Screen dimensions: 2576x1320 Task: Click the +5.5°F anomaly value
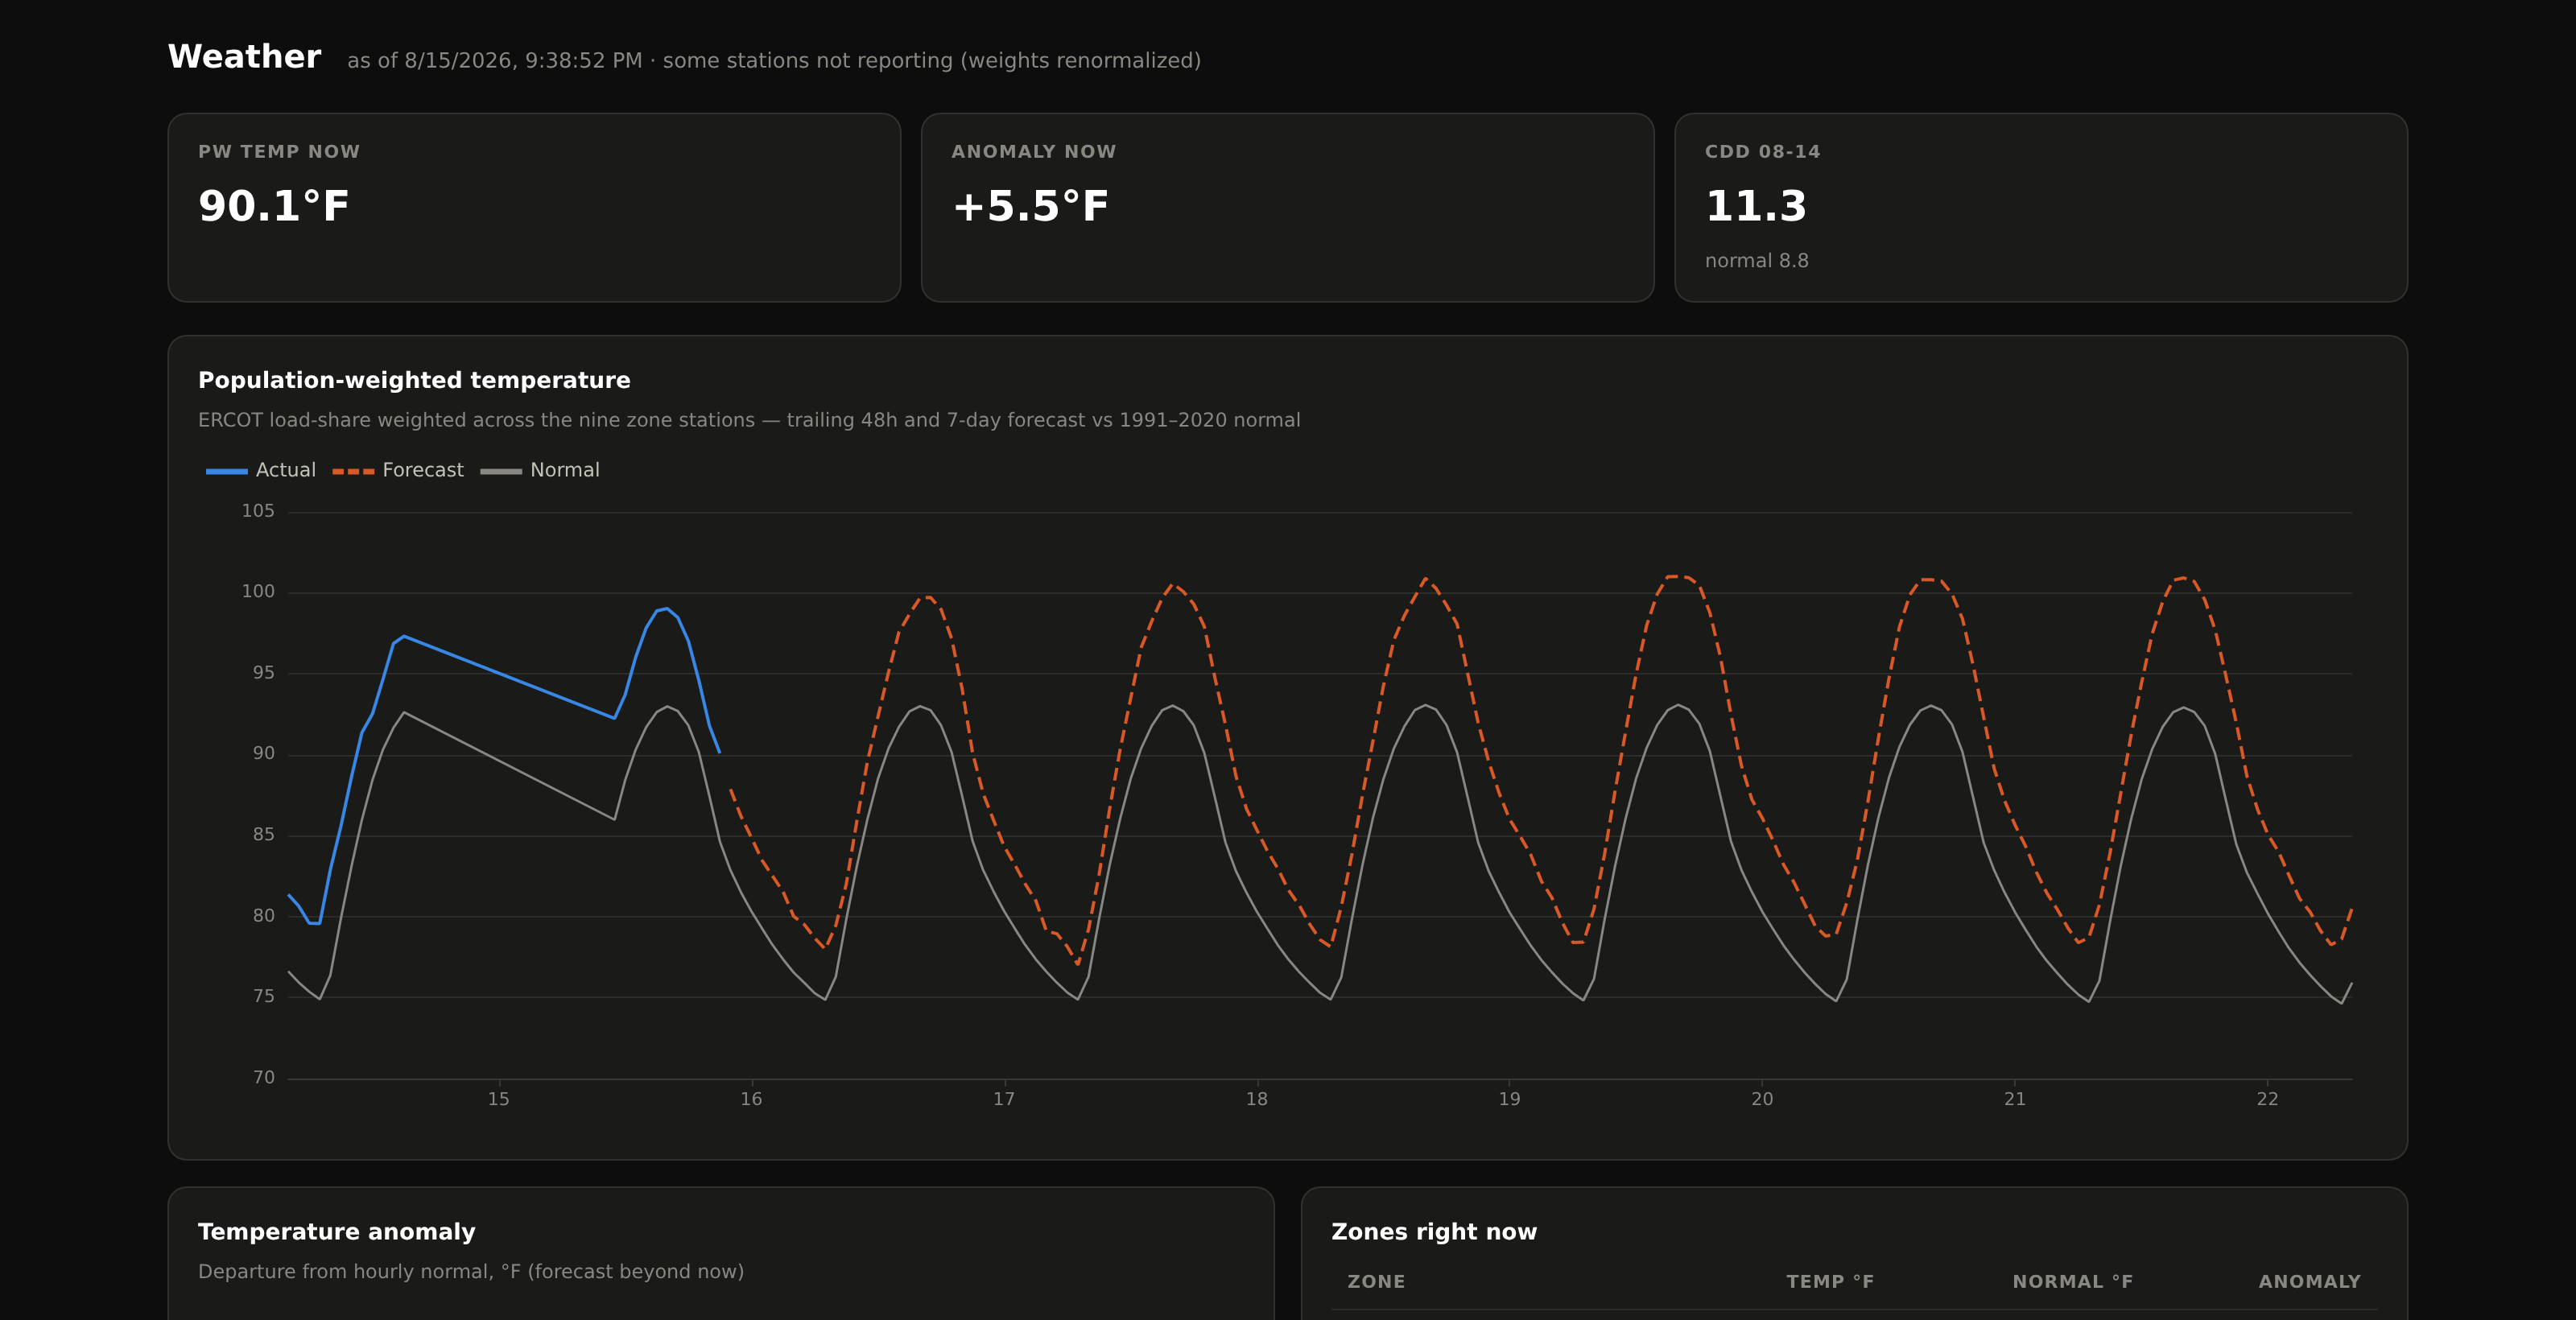pyautogui.click(x=1030, y=206)
